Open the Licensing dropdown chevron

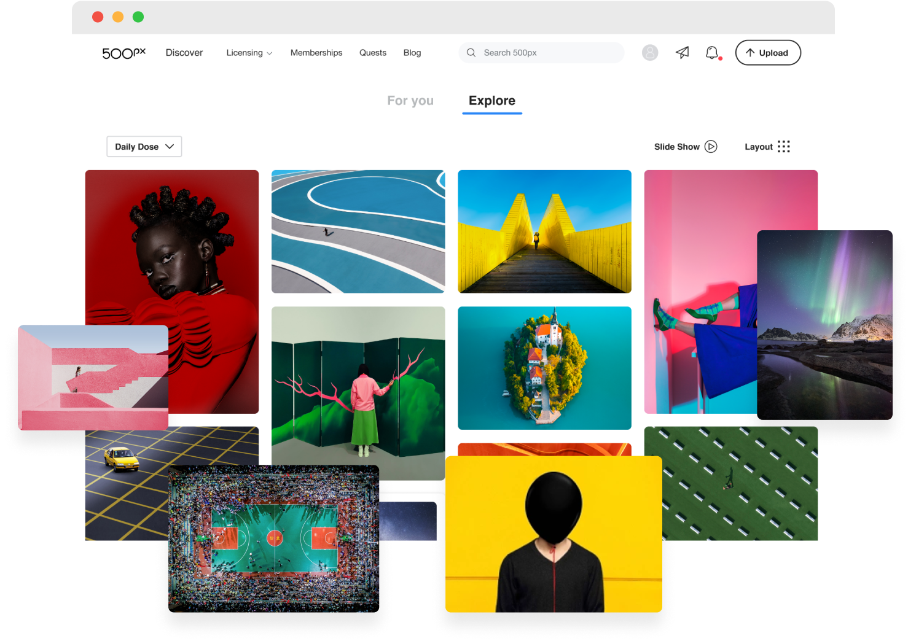coord(269,53)
